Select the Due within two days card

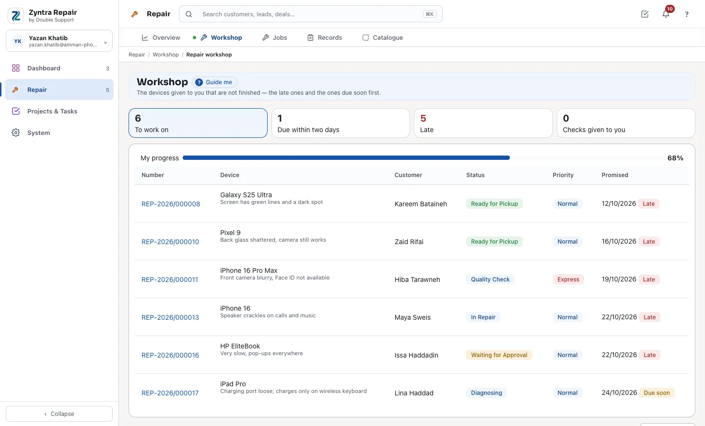pyautogui.click(x=341, y=123)
